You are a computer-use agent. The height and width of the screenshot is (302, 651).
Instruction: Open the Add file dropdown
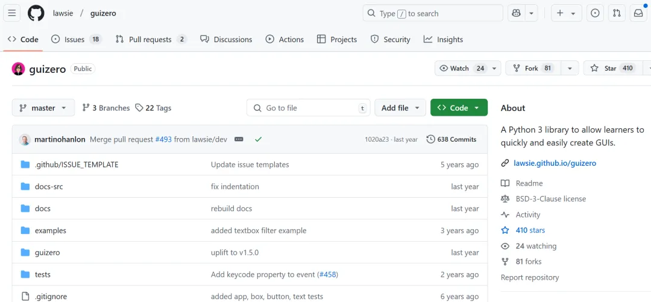[x=400, y=107]
